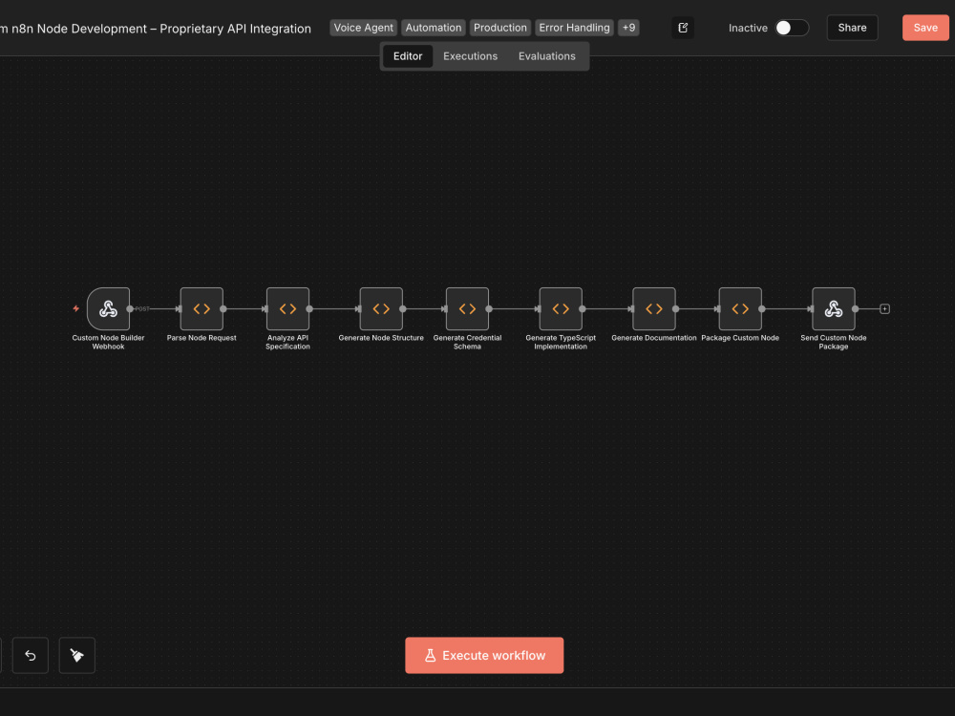Click the Generate Node Structure output connector dot
The height and width of the screenshot is (716, 955).
(x=403, y=308)
